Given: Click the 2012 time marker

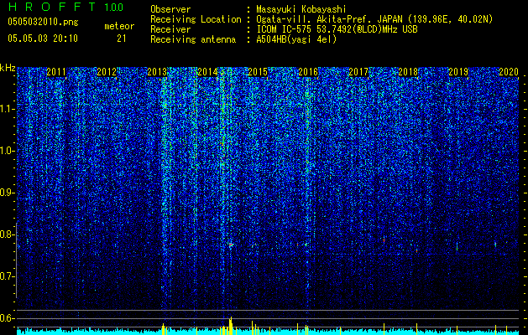Looking at the screenshot, I should pos(107,71).
